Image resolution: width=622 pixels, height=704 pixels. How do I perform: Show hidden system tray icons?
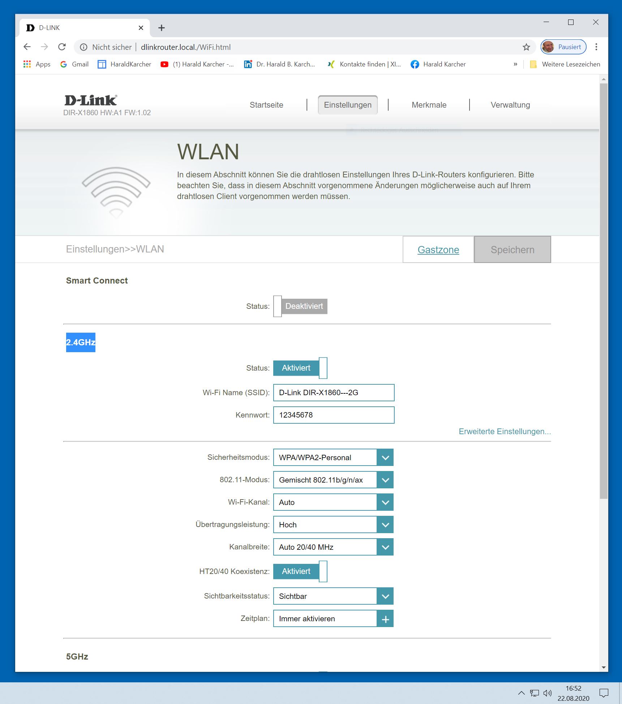pos(521,693)
